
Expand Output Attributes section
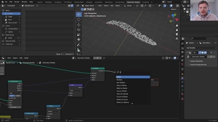pyautogui.click(x=197, y=61)
